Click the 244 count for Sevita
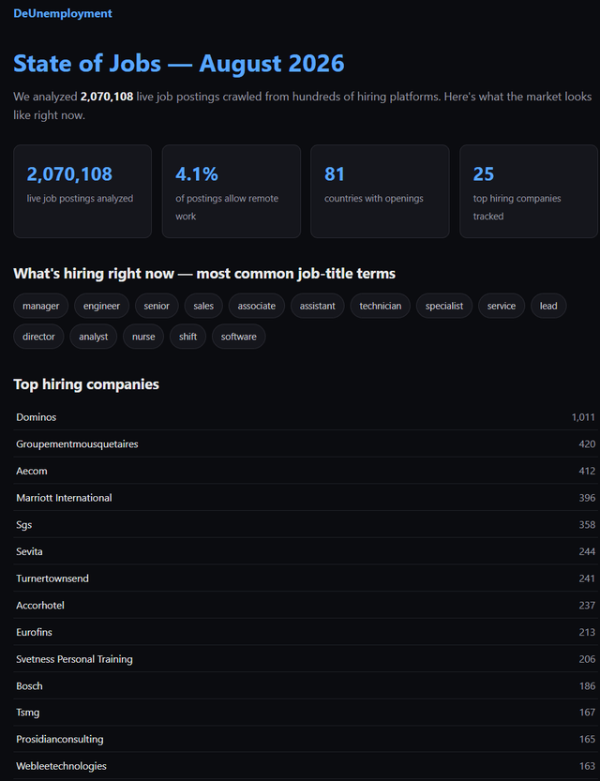 pos(587,552)
